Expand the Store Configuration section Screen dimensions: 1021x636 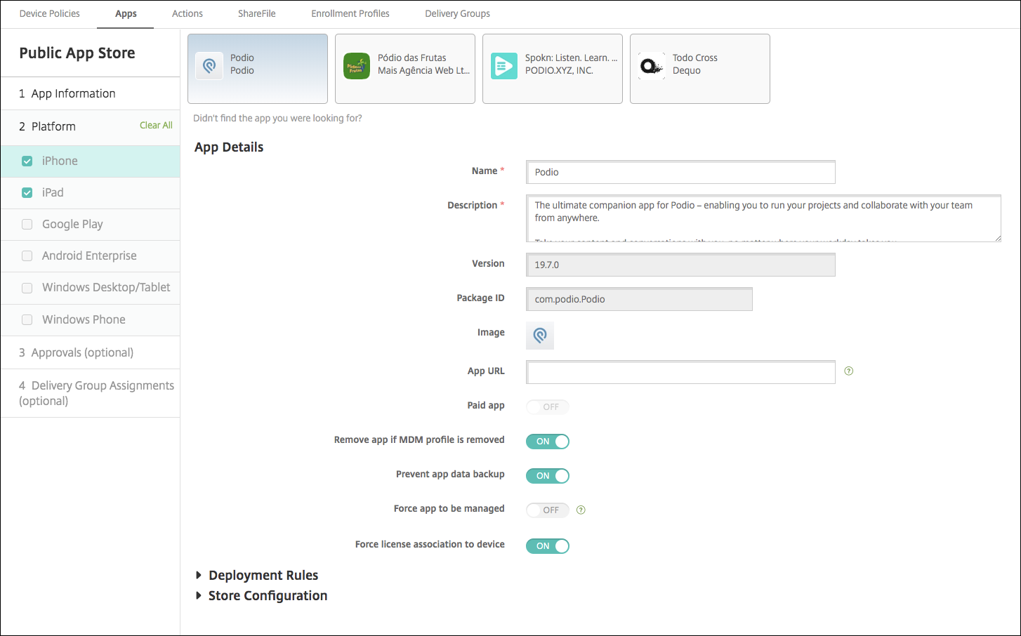[261, 596]
